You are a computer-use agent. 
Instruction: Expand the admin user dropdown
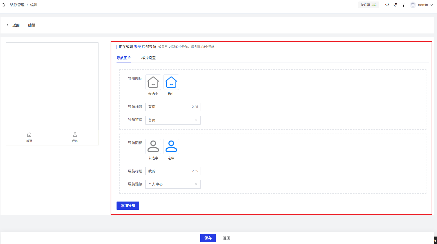click(422, 5)
